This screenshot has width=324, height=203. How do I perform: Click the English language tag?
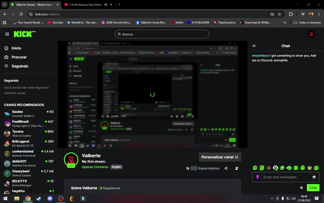[x=116, y=167]
